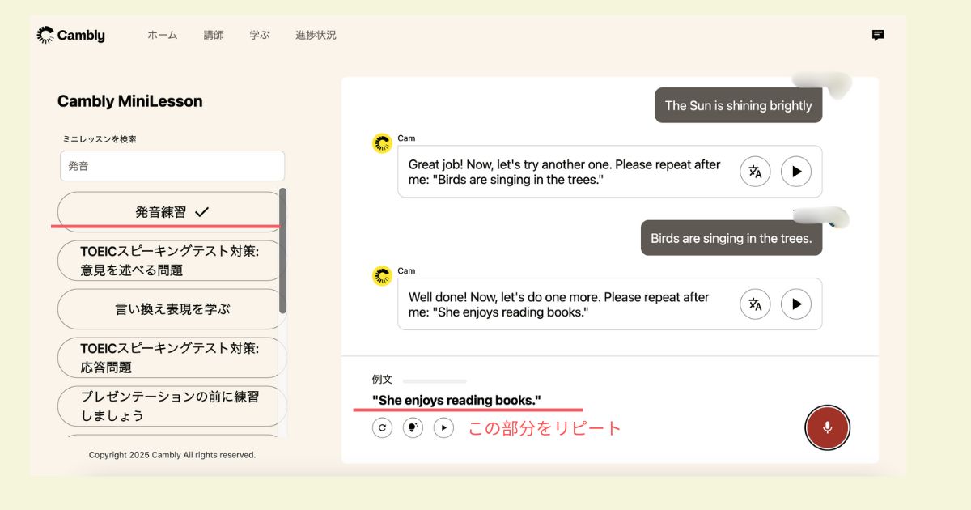Click the refresh icon under example sentence

point(383,427)
